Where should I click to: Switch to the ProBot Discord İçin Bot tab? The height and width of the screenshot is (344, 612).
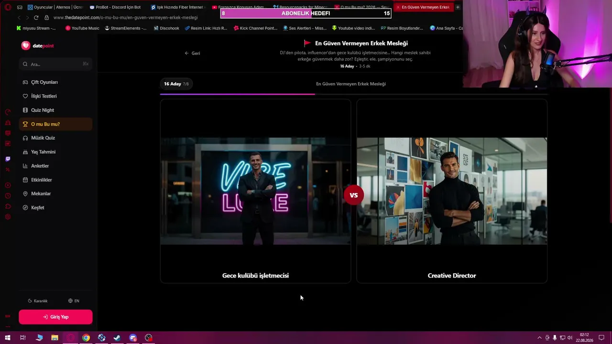click(x=116, y=7)
